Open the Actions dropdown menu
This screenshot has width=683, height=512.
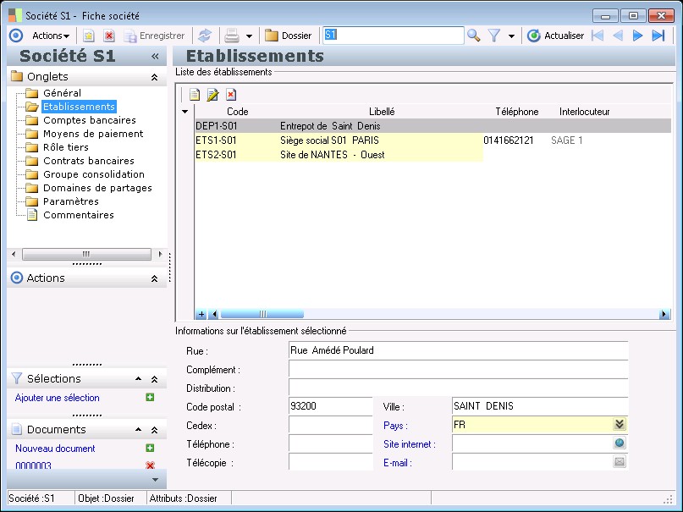tap(52, 36)
